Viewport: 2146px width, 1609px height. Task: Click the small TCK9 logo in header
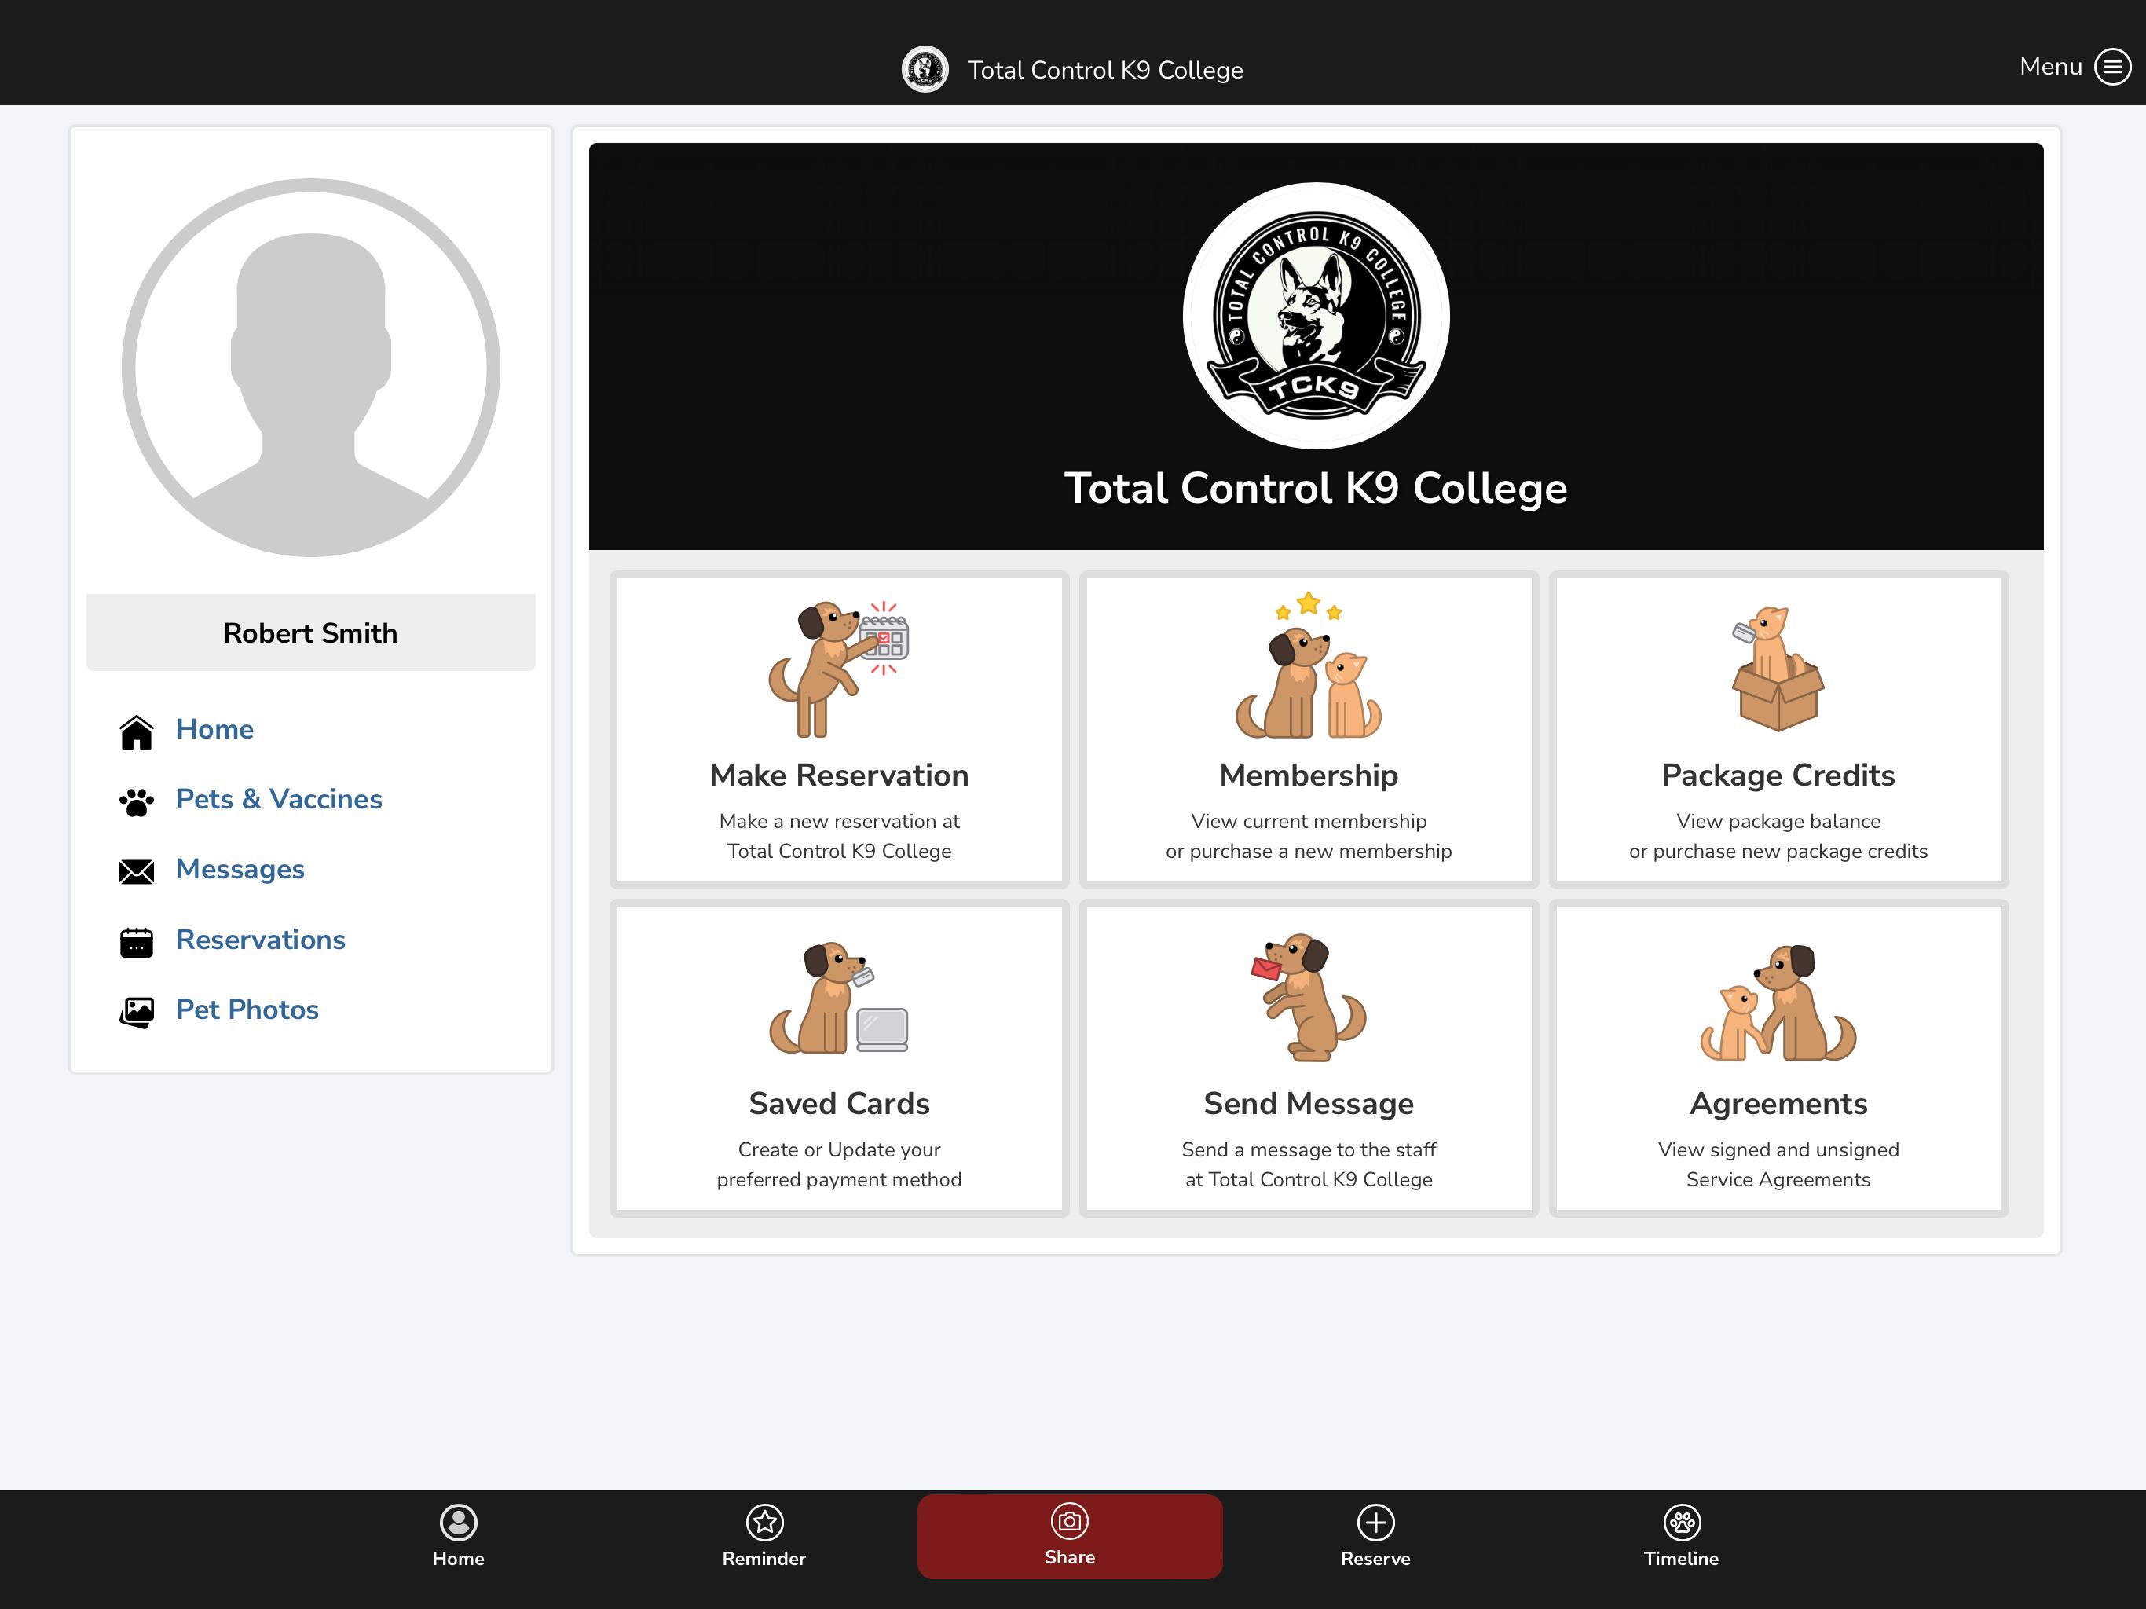[925, 70]
